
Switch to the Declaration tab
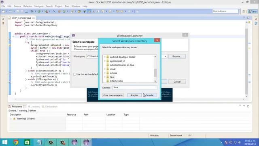pos(50,106)
